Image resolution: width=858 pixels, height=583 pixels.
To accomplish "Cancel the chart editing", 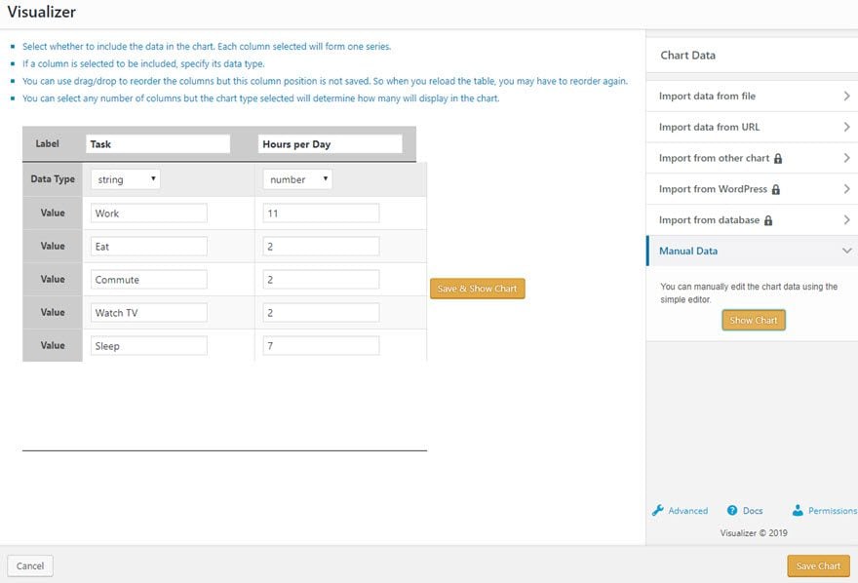I will pos(30,566).
